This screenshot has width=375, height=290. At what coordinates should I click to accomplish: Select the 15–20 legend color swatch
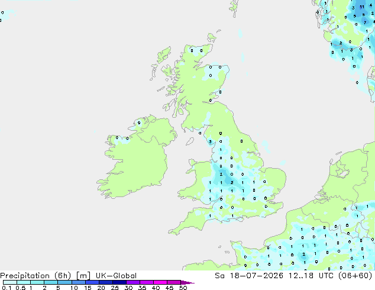pyautogui.click(x=92, y=282)
